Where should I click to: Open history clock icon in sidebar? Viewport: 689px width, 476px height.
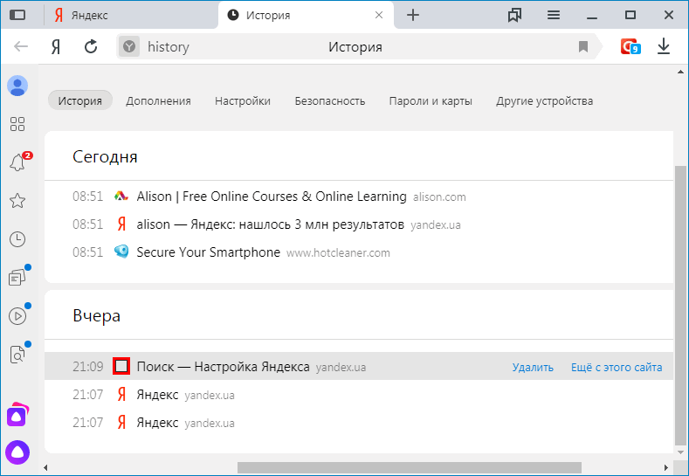pyautogui.click(x=17, y=239)
